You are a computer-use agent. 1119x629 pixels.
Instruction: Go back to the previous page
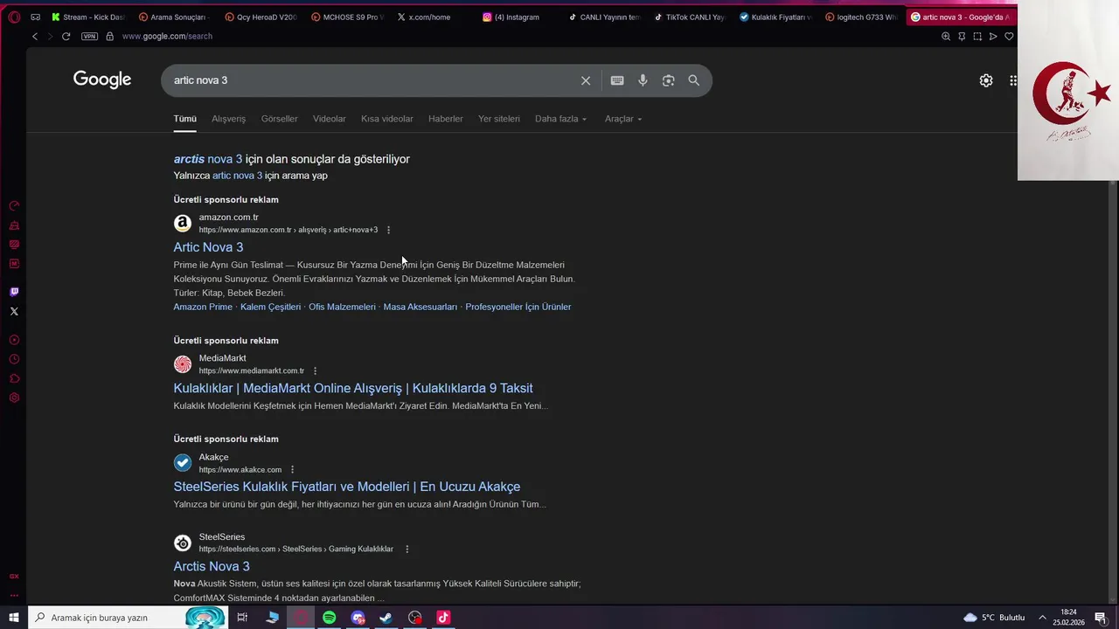point(35,37)
